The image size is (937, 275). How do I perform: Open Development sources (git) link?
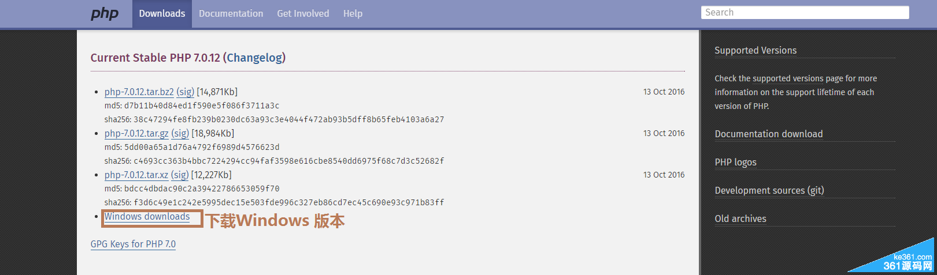coord(769,190)
